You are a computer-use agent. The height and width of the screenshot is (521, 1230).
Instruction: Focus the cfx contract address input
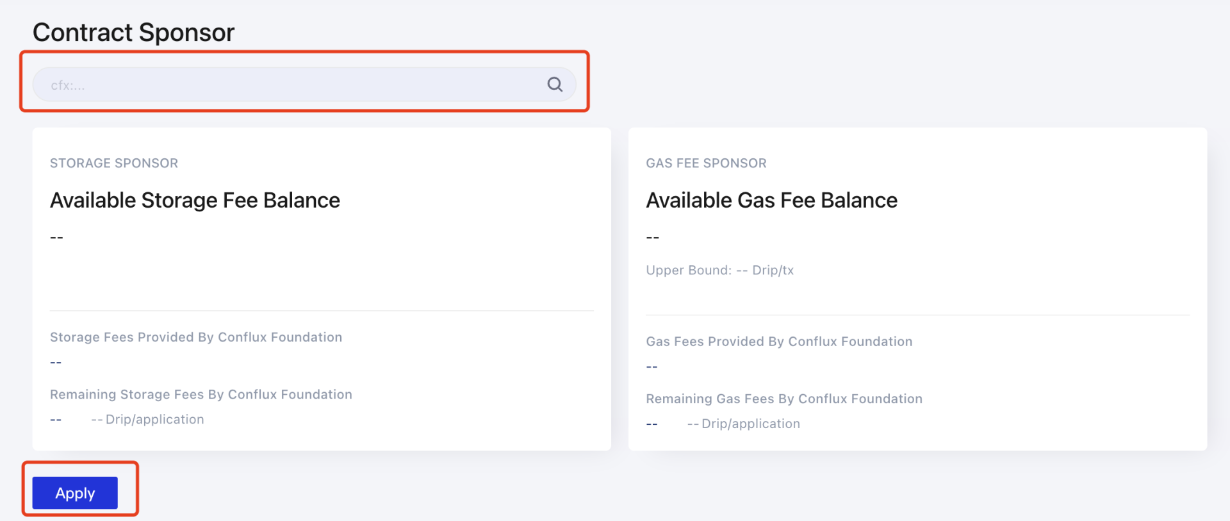click(x=288, y=85)
